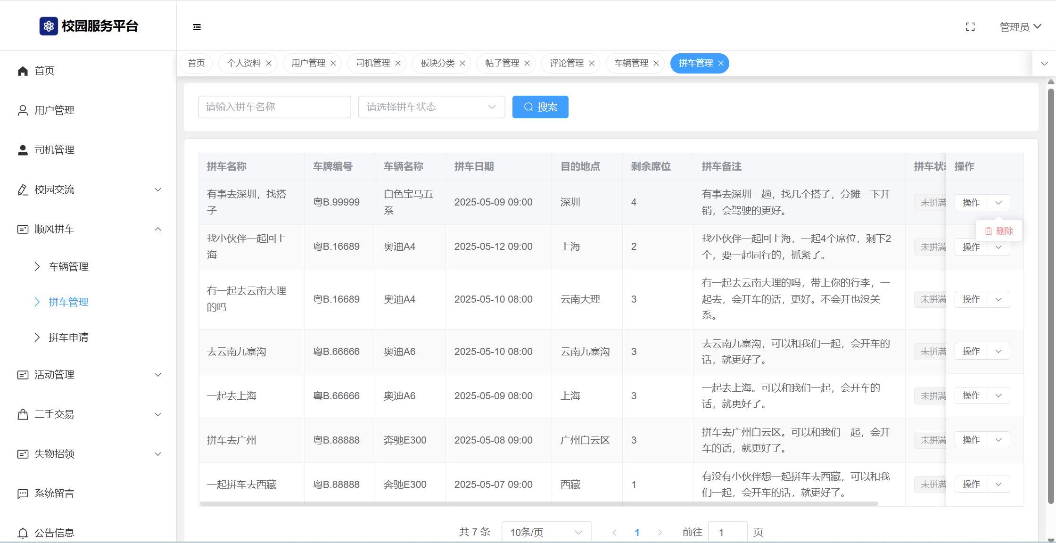Click the sidebar collapse hamburger icon
Image resolution: width=1056 pixels, height=543 pixels.
197,27
